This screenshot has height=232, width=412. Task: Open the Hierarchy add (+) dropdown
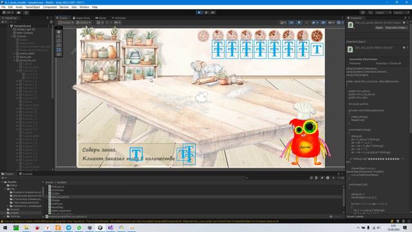(4, 22)
